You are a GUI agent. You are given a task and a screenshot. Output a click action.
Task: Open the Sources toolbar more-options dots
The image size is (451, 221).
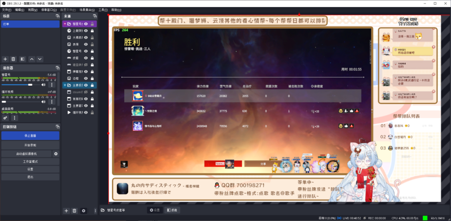(95, 211)
